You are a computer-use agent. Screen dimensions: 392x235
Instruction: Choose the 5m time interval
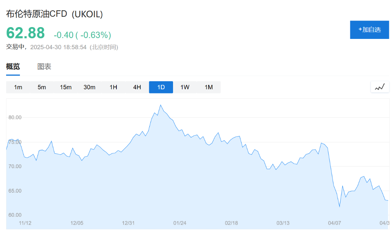42,87
